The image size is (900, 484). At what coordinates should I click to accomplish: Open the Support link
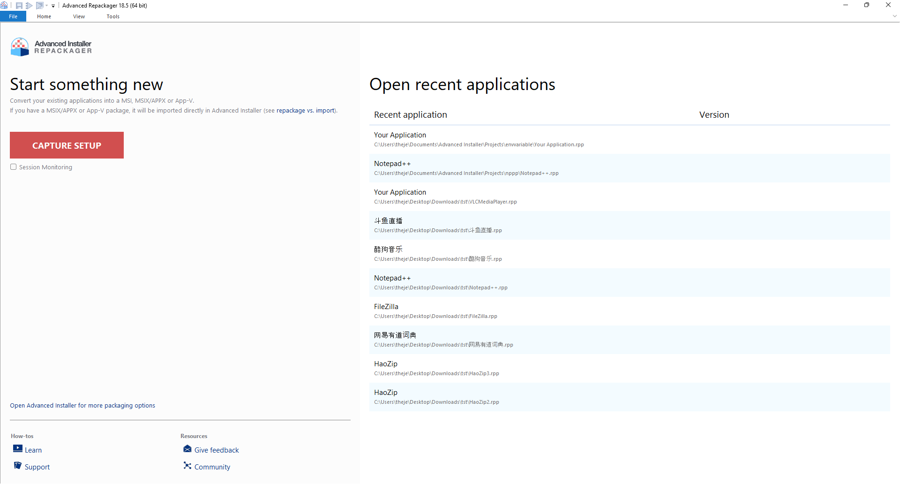37,467
